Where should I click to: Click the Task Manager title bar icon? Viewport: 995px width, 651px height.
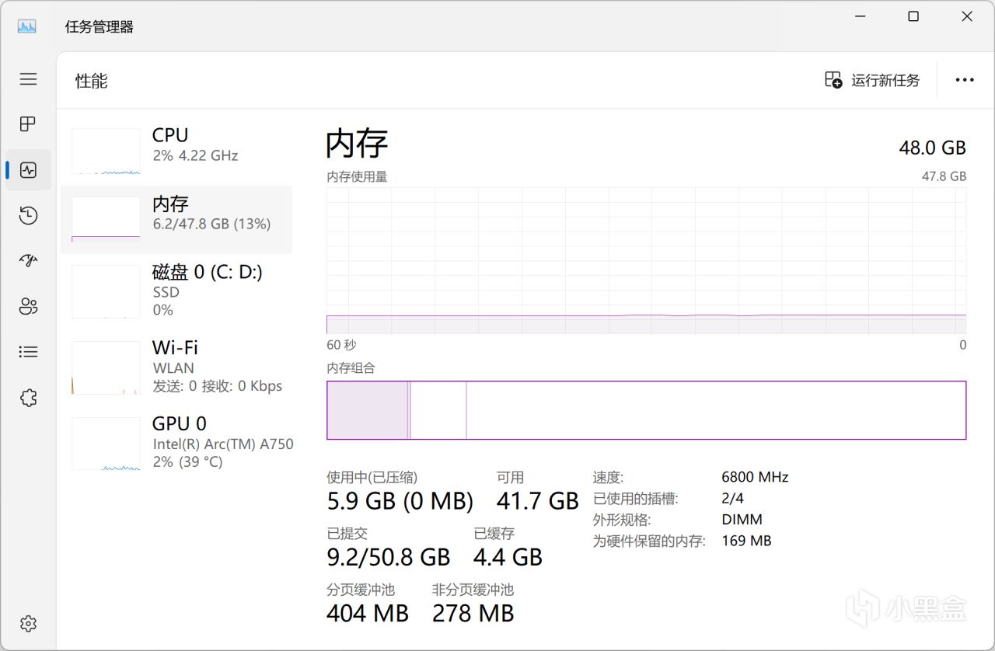click(x=27, y=26)
